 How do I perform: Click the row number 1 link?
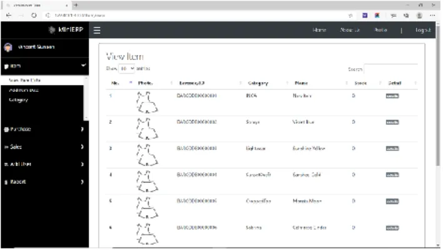(x=111, y=96)
